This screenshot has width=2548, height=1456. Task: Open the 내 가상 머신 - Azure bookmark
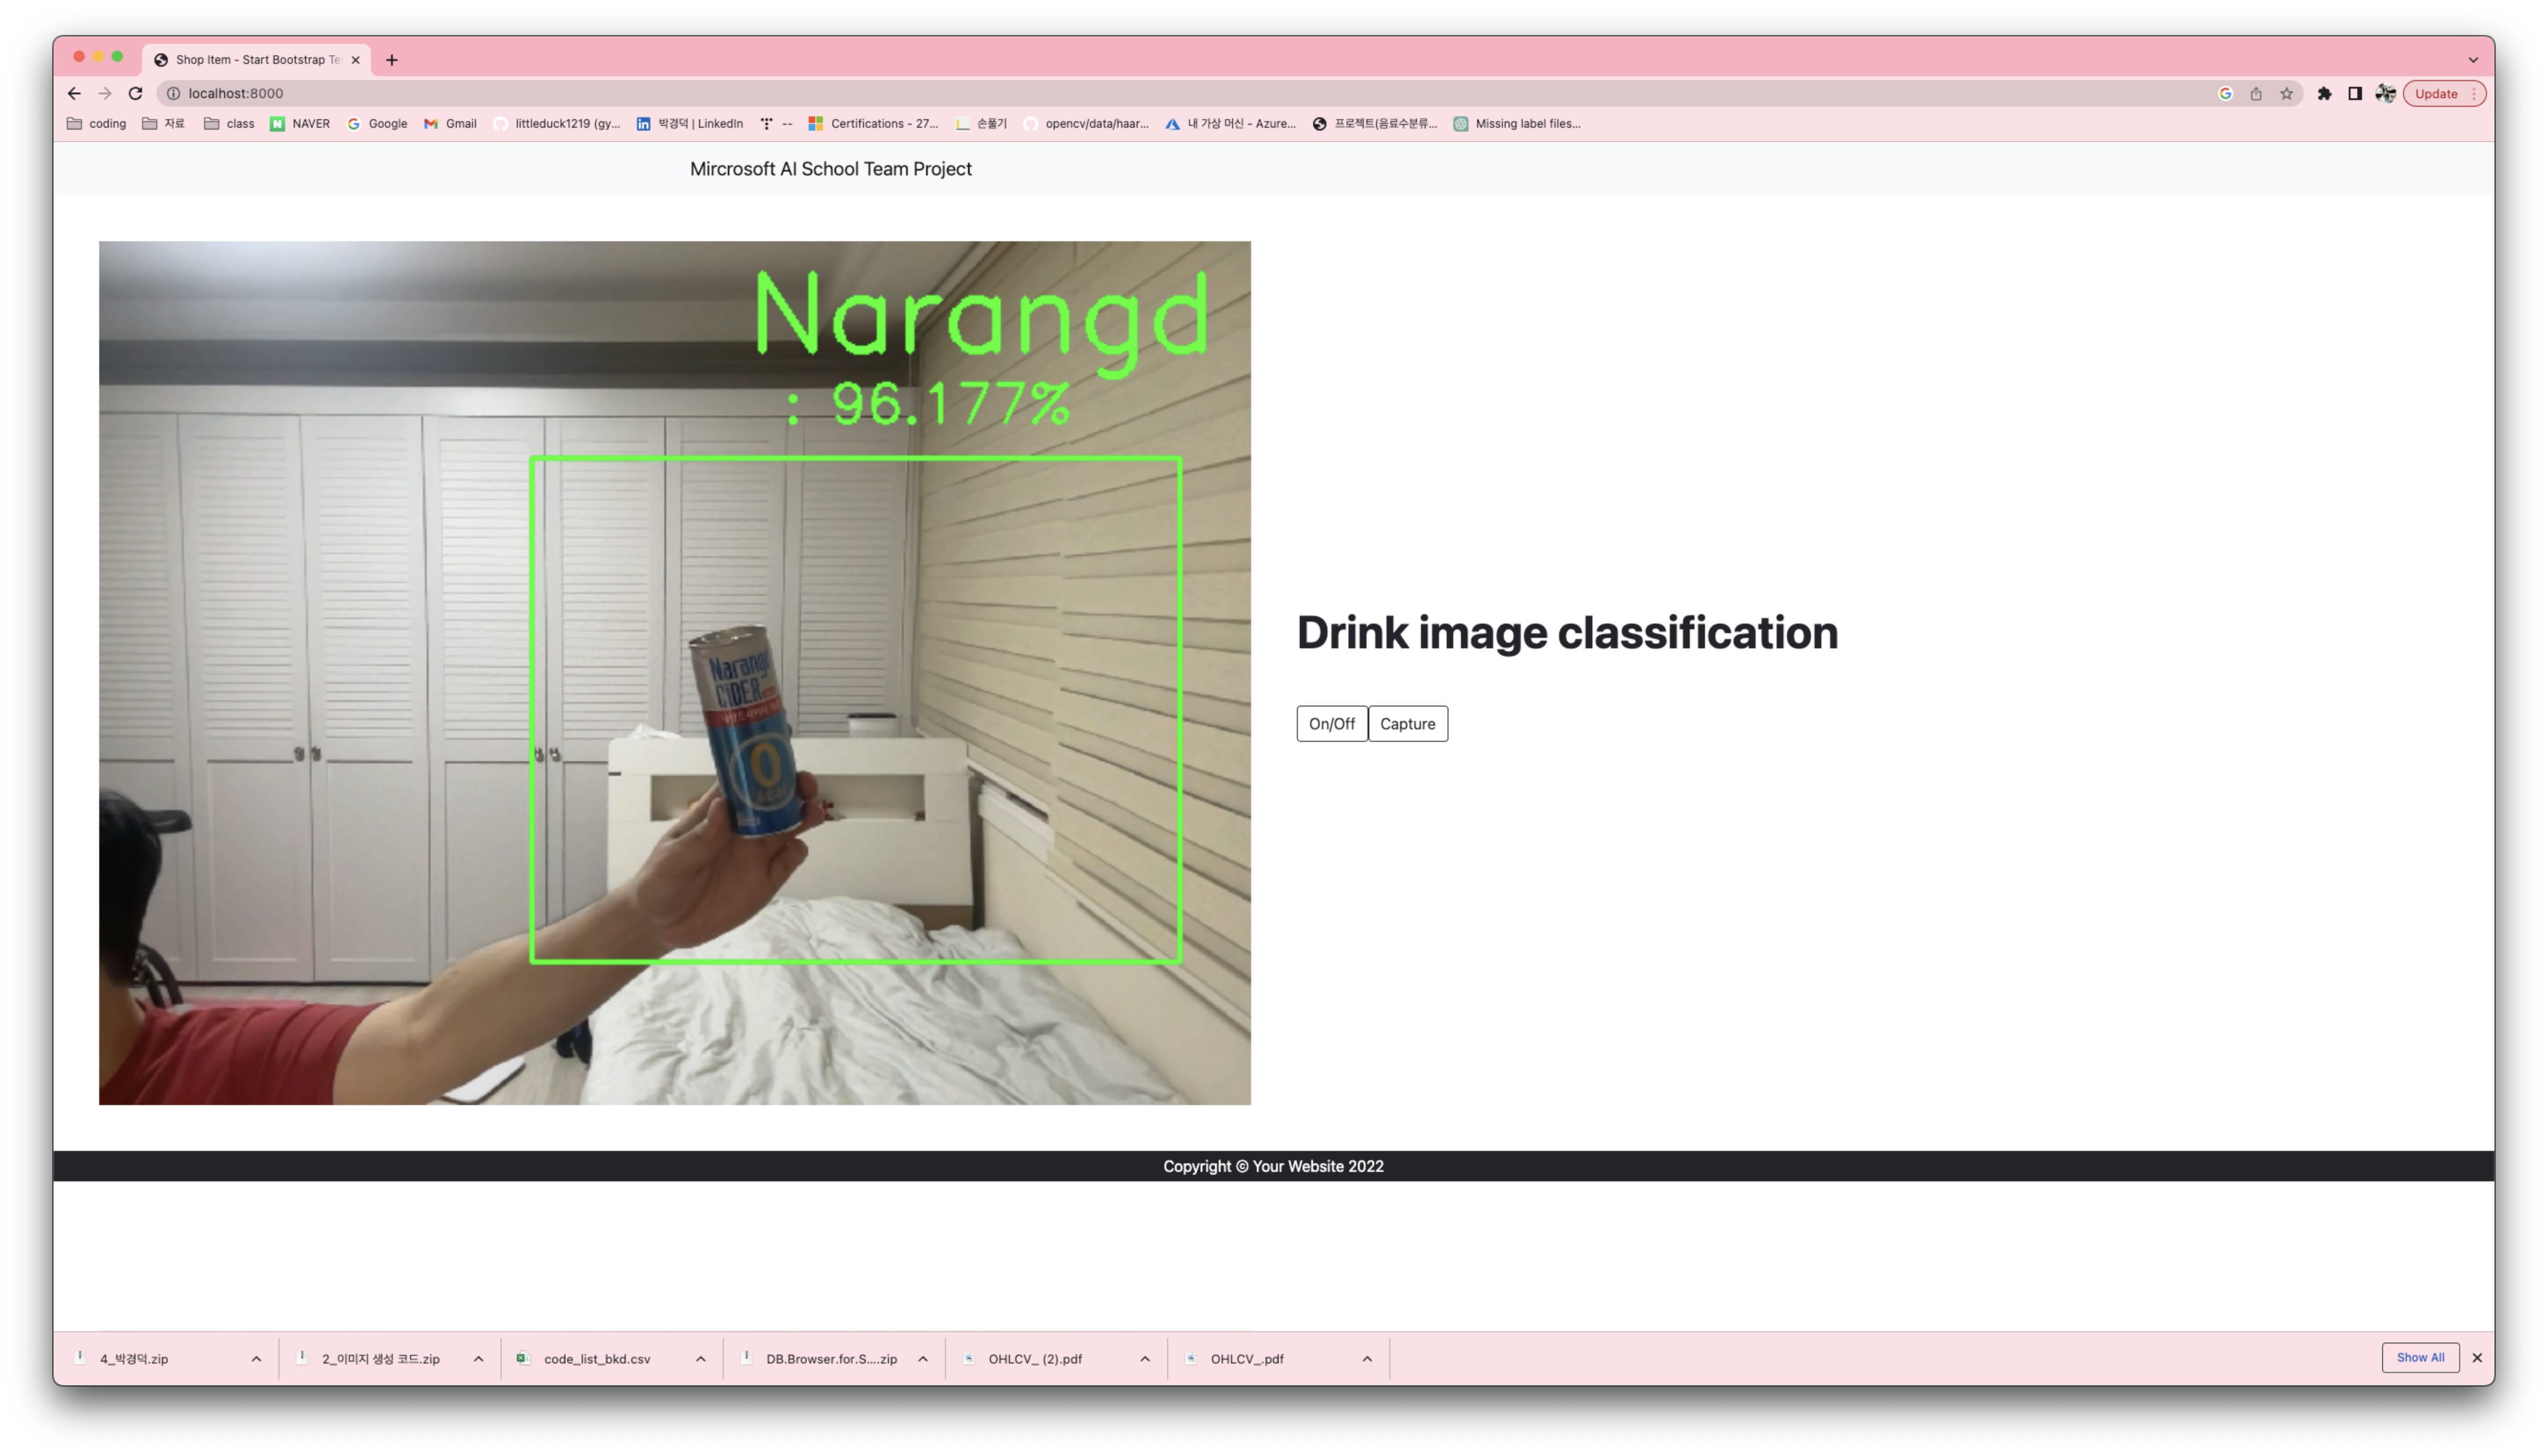pyautogui.click(x=1230, y=124)
